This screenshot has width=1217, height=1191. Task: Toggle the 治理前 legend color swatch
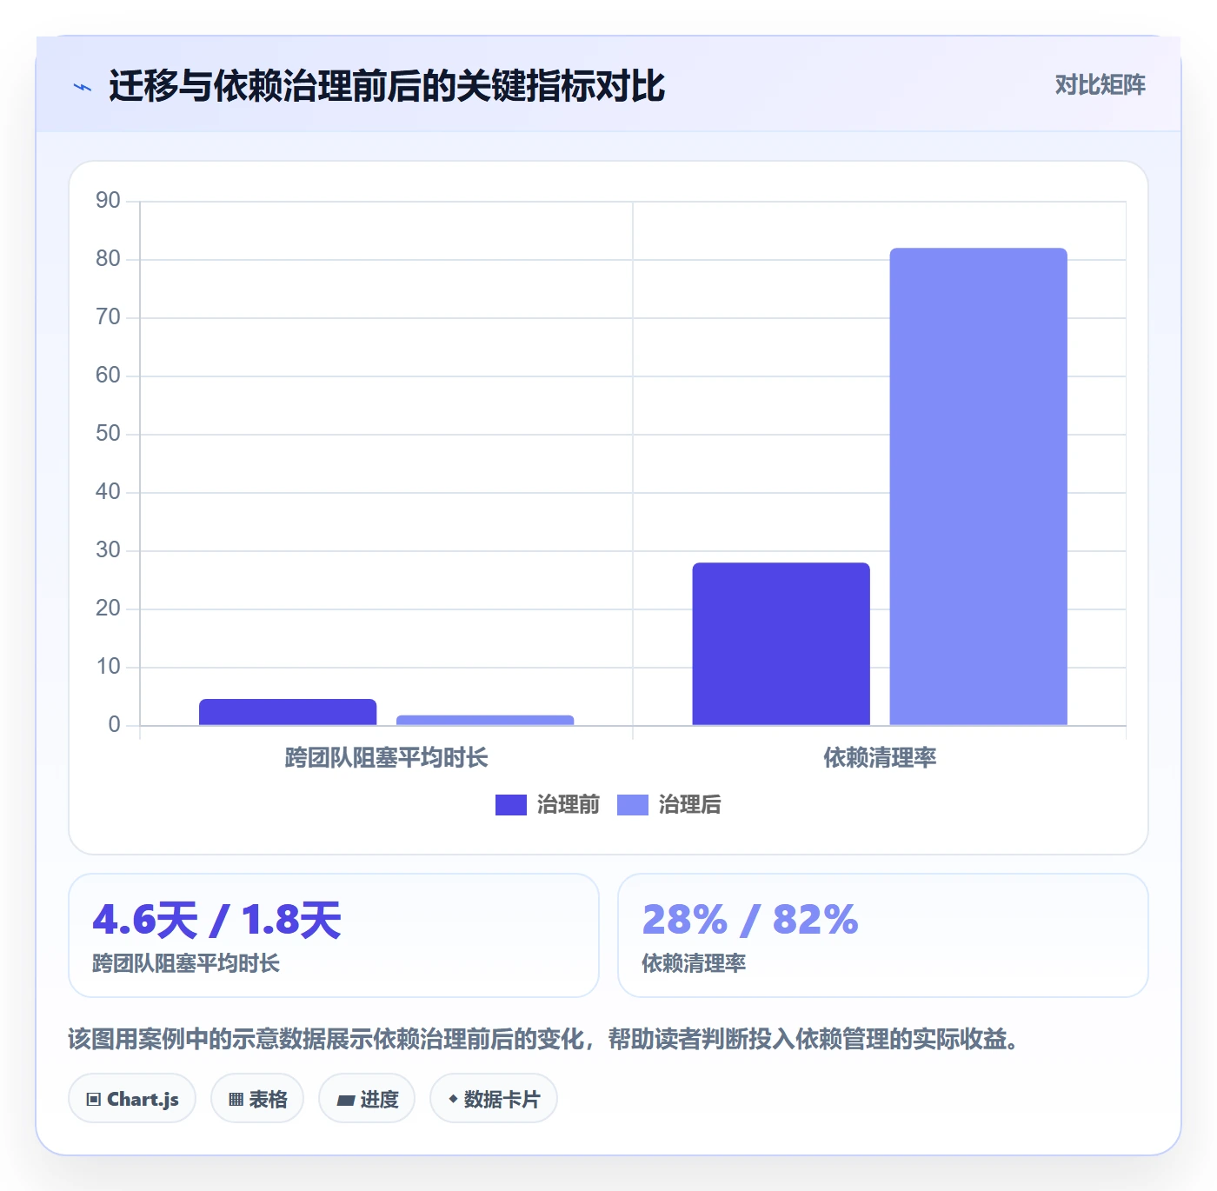(x=511, y=805)
